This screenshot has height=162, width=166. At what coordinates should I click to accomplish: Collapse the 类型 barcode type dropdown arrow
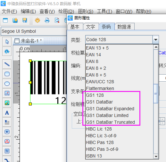[155, 40]
